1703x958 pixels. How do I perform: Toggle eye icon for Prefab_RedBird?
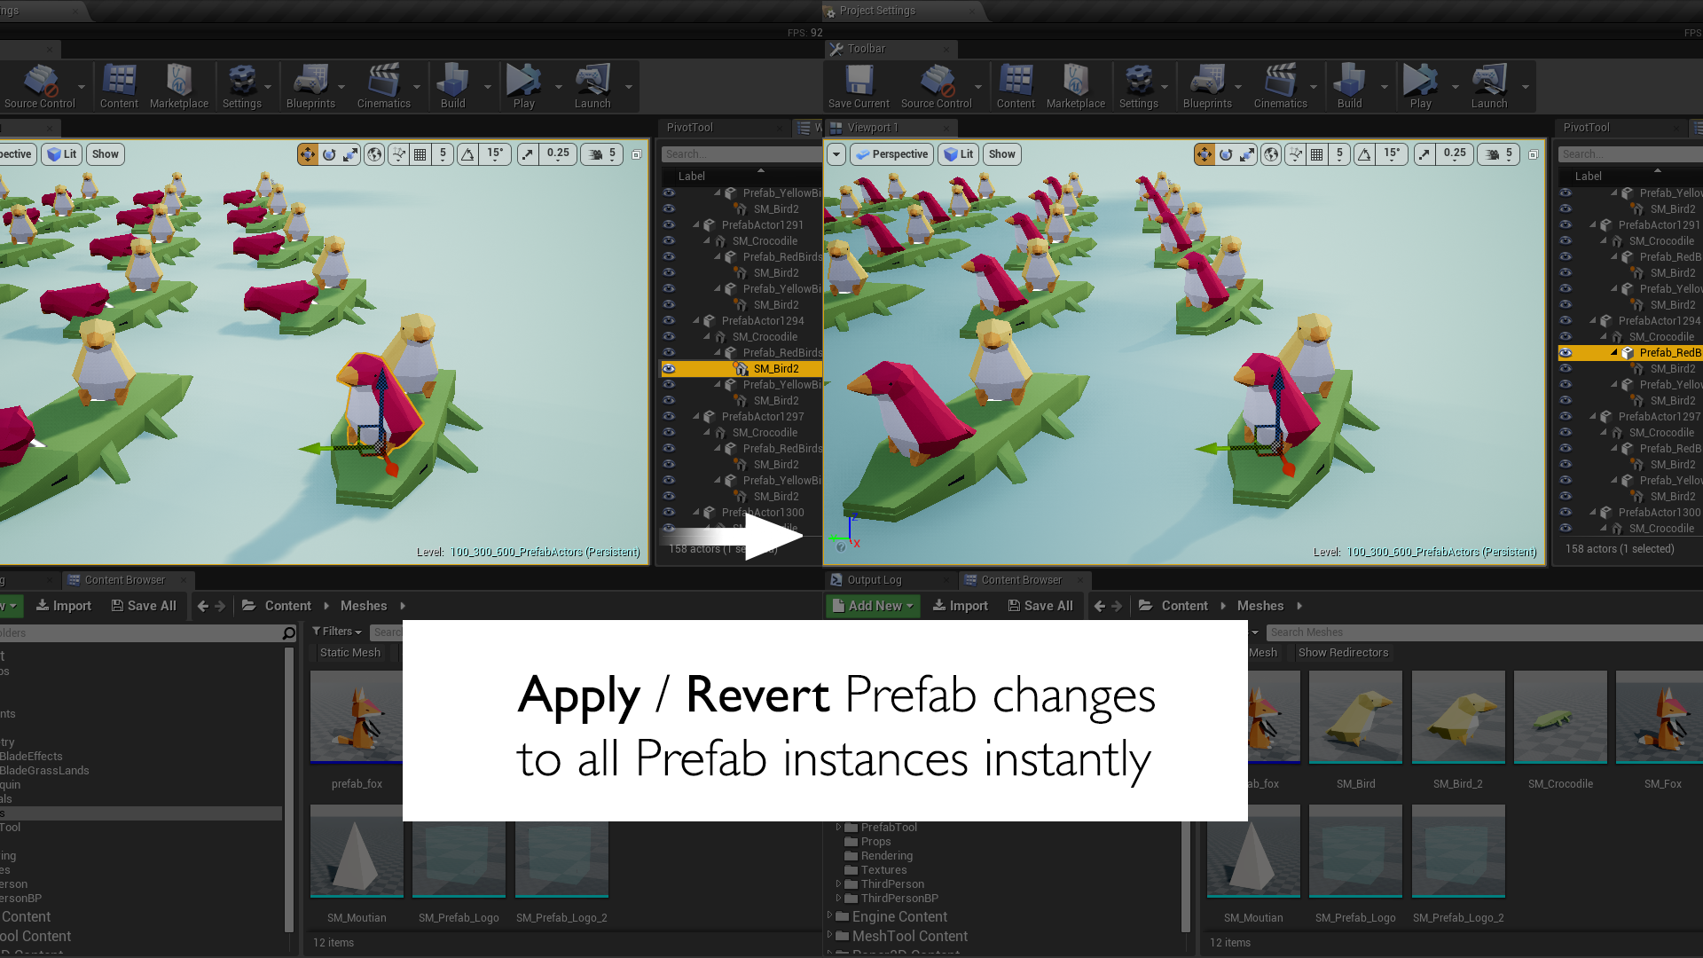coord(669,256)
